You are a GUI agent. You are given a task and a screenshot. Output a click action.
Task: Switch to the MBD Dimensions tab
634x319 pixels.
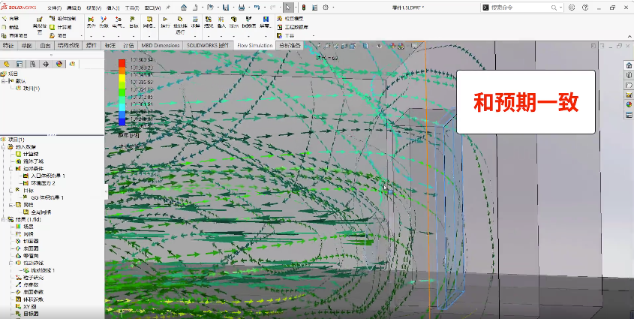click(160, 45)
